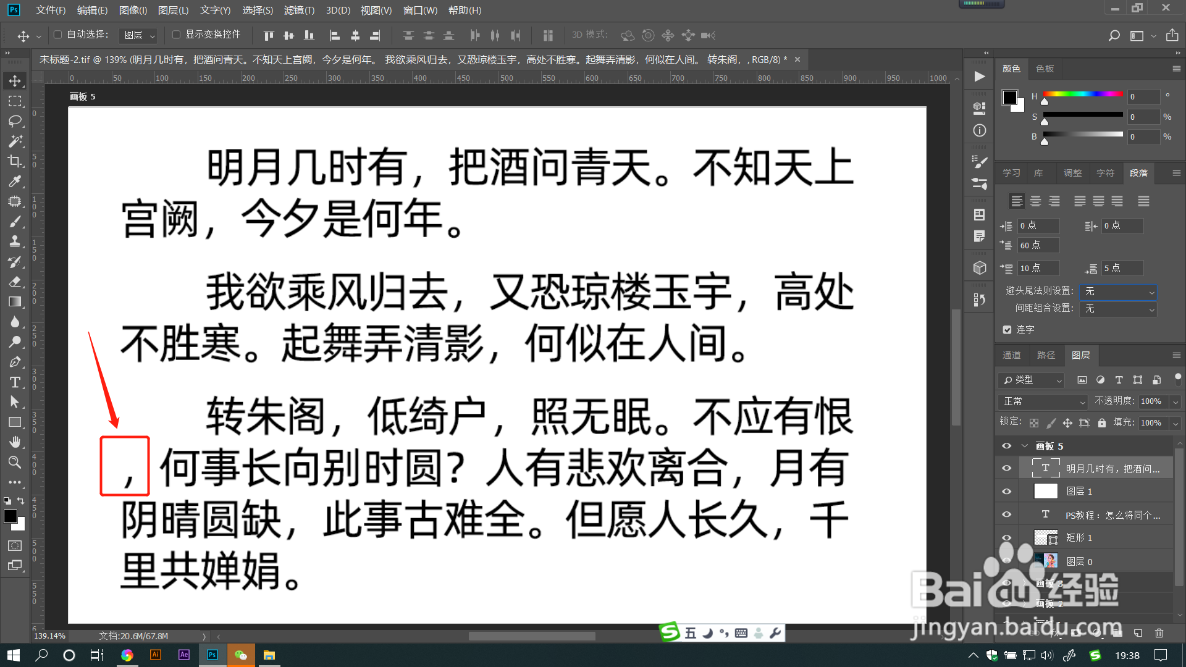The width and height of the screenshot is (1186, 667).
Task: Toggle the 连字 hyphenation checkbox
Action: [1007, 330]
